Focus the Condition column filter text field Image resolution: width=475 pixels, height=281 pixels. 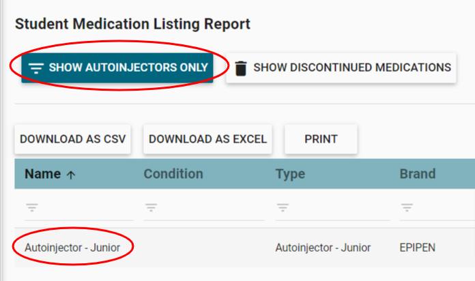pos(212,207)
